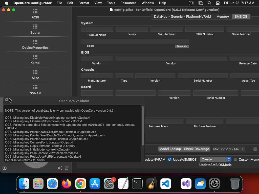Enable the CustomMemory checkbox

coord(235,159)
